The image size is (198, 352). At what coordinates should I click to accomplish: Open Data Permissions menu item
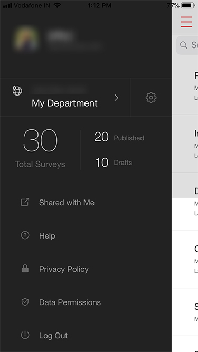click(x=70, y=302)
